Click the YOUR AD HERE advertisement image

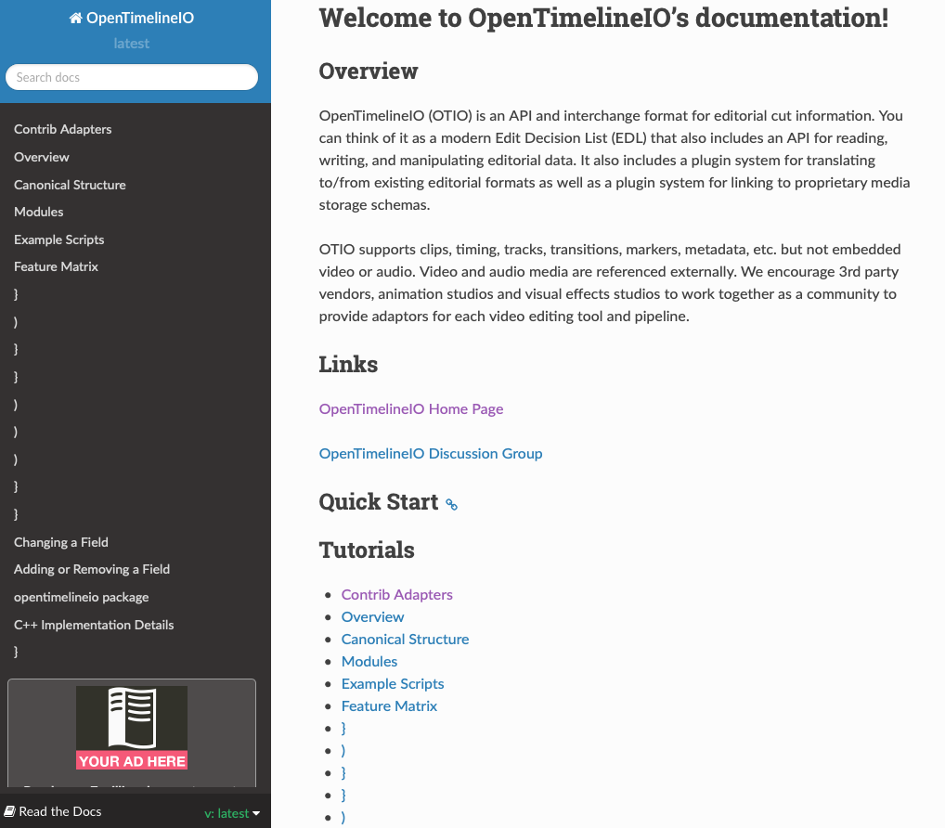click(132, 728)
